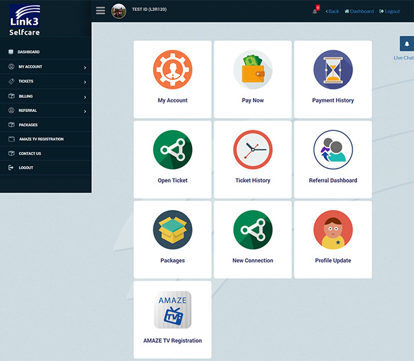This screenshot has width=414, height=361.
Task: Expand My Account sidebar submenu
Action: 45,67
